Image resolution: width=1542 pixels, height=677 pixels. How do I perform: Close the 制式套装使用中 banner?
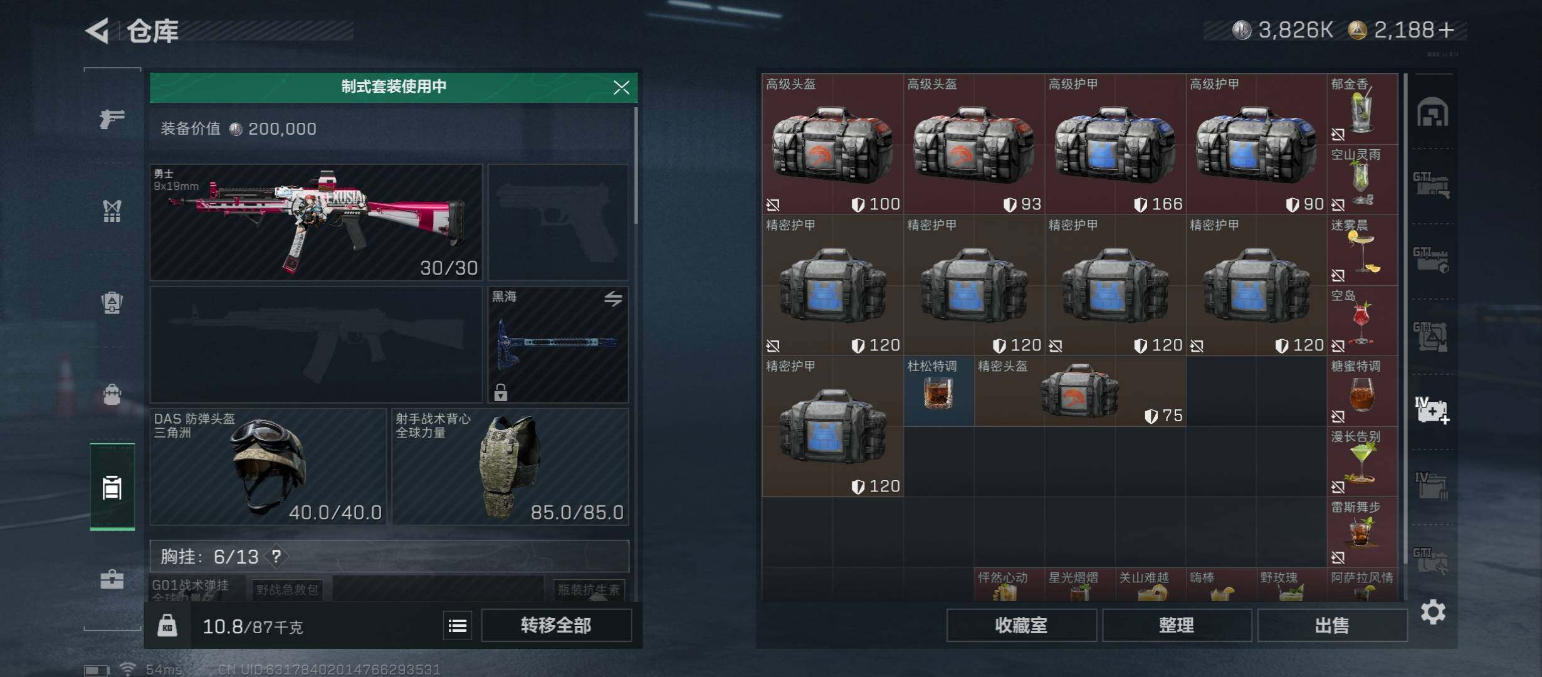(x=621, y=87)
